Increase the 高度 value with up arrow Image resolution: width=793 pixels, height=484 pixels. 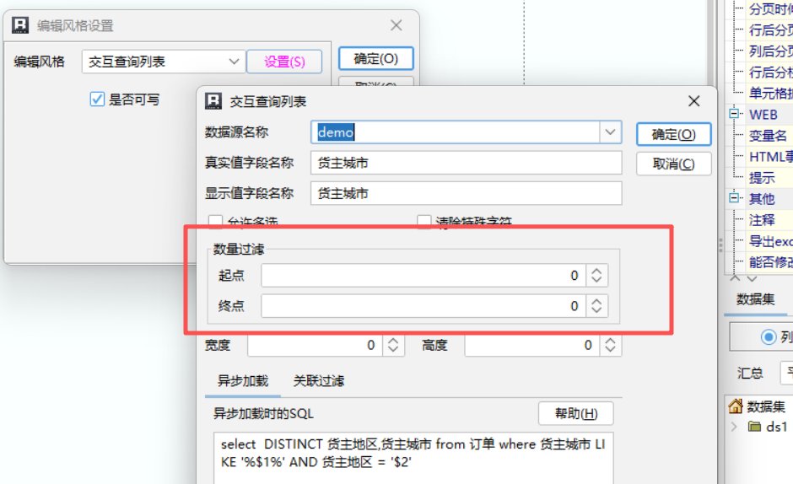click(611, 341)
